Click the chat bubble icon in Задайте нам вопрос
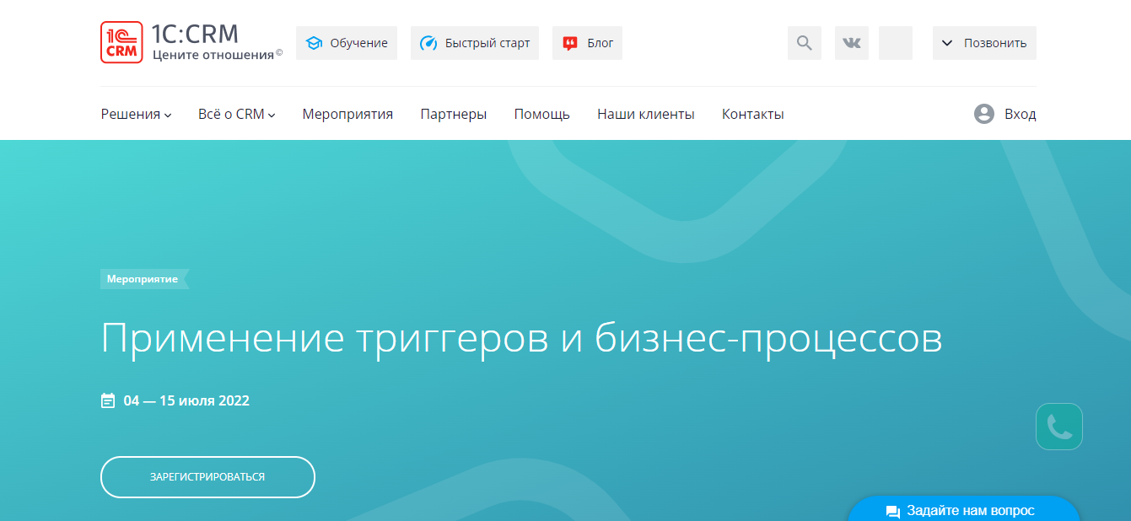The width and height of the screenshot is (1131, 521). click(892, 510)
